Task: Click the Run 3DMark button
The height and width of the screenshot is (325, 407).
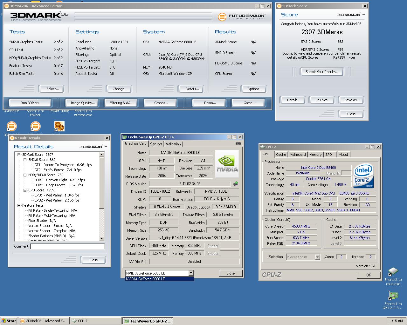Action: pos(30,103)
